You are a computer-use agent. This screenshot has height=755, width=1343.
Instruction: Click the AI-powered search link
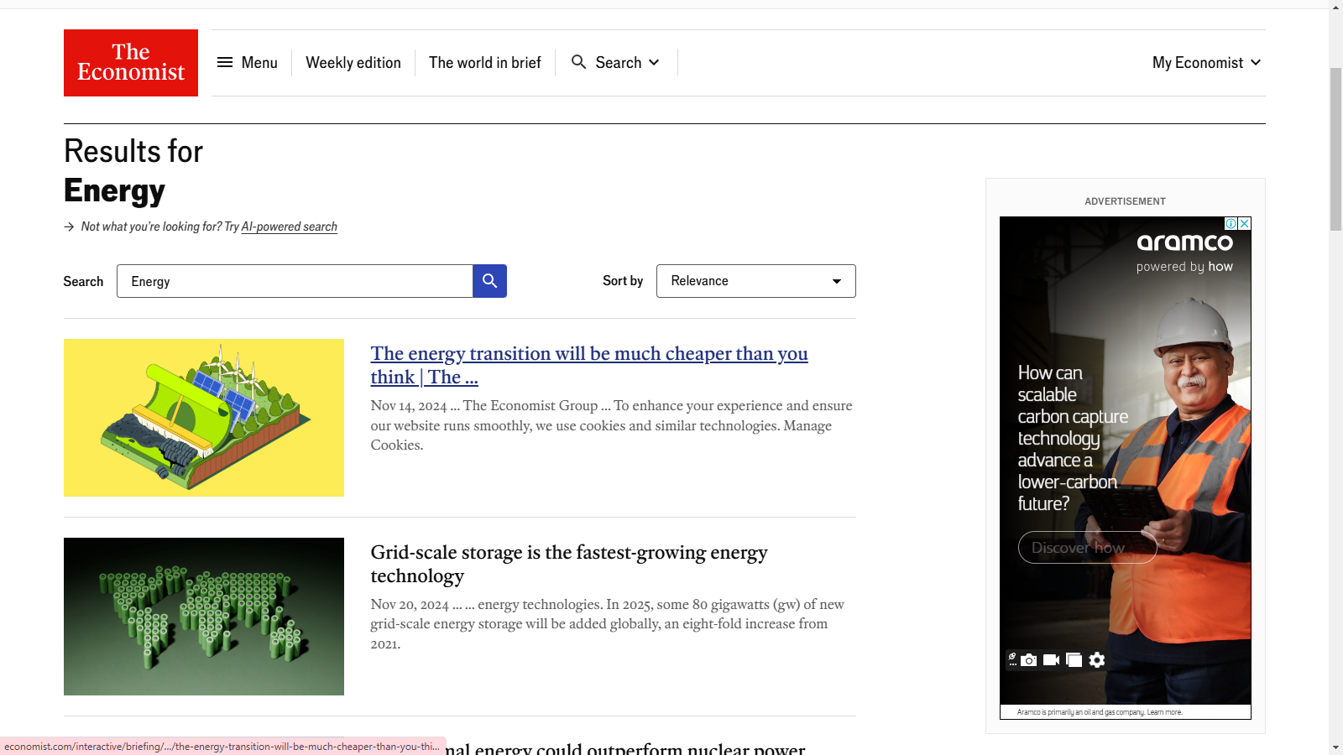289,227
